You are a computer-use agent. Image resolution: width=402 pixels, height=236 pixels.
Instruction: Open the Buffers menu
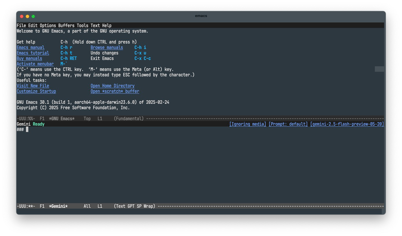[66, 25]
